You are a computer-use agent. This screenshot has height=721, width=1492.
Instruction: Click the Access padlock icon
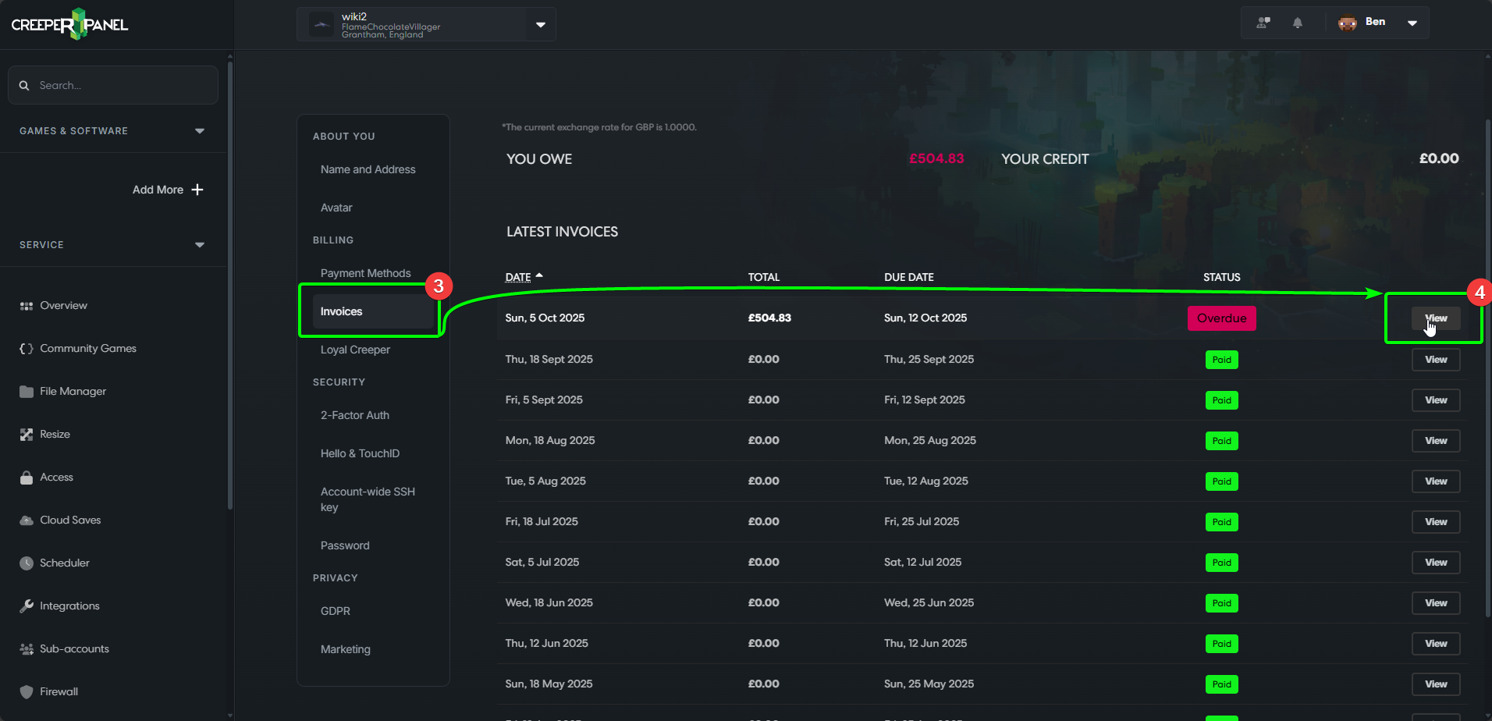click(x=27, y=478)
